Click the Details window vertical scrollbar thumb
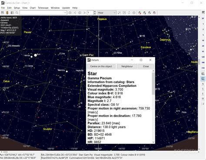The width and height of the screenshot is (206, 160). pos(153,83)
